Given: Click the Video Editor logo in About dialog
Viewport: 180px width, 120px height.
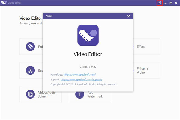Looking at the screenshot, I should (88, 36).
